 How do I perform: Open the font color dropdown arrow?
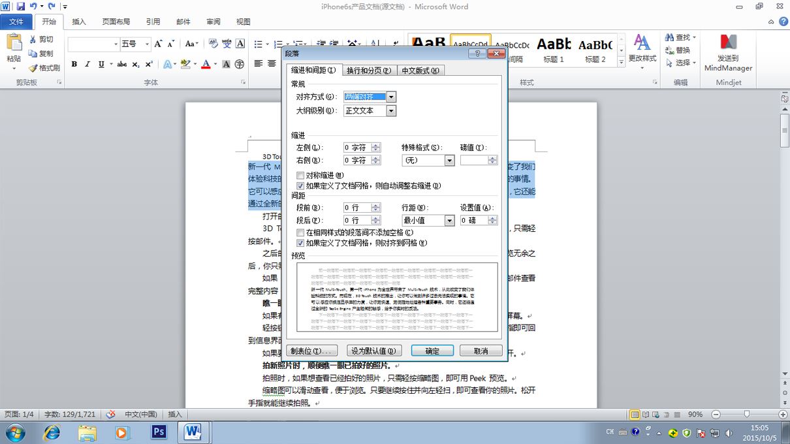click(x=215, y=64)
